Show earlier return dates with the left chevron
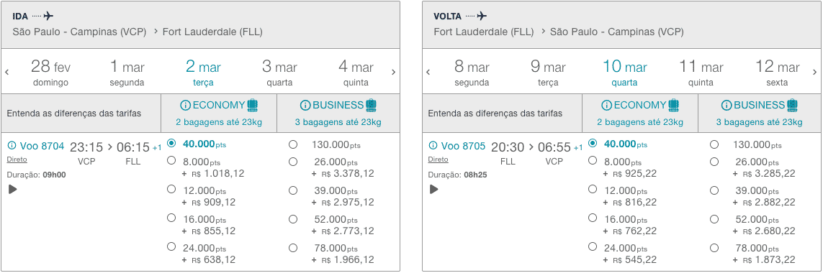Image resolution: width=823 pixels, height=273 pixels. (x=428, y=73)
